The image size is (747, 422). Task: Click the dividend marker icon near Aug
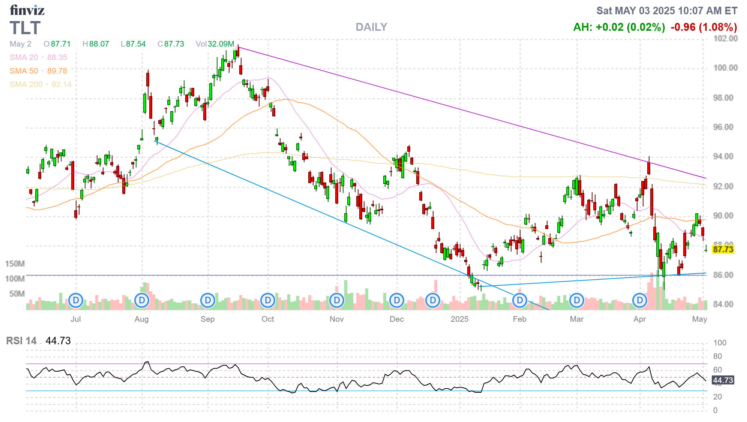(142, 300)
